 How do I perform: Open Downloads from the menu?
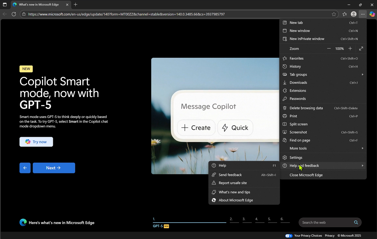coord(323,83)
